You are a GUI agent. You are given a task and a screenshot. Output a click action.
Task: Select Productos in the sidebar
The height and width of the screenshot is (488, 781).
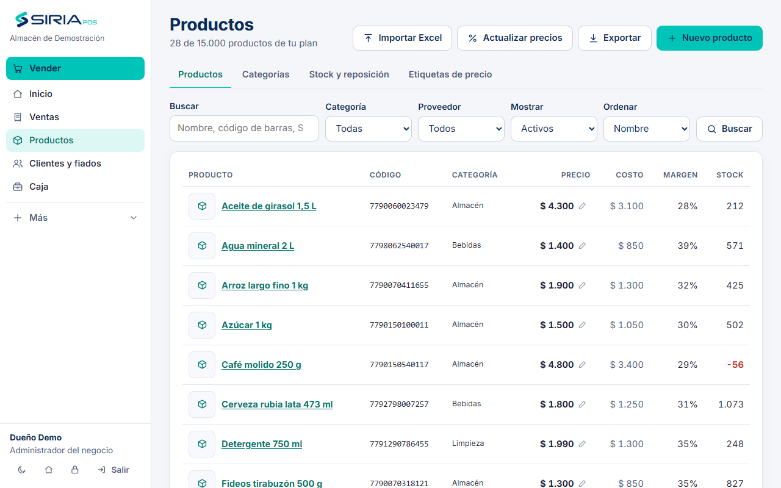75,140
